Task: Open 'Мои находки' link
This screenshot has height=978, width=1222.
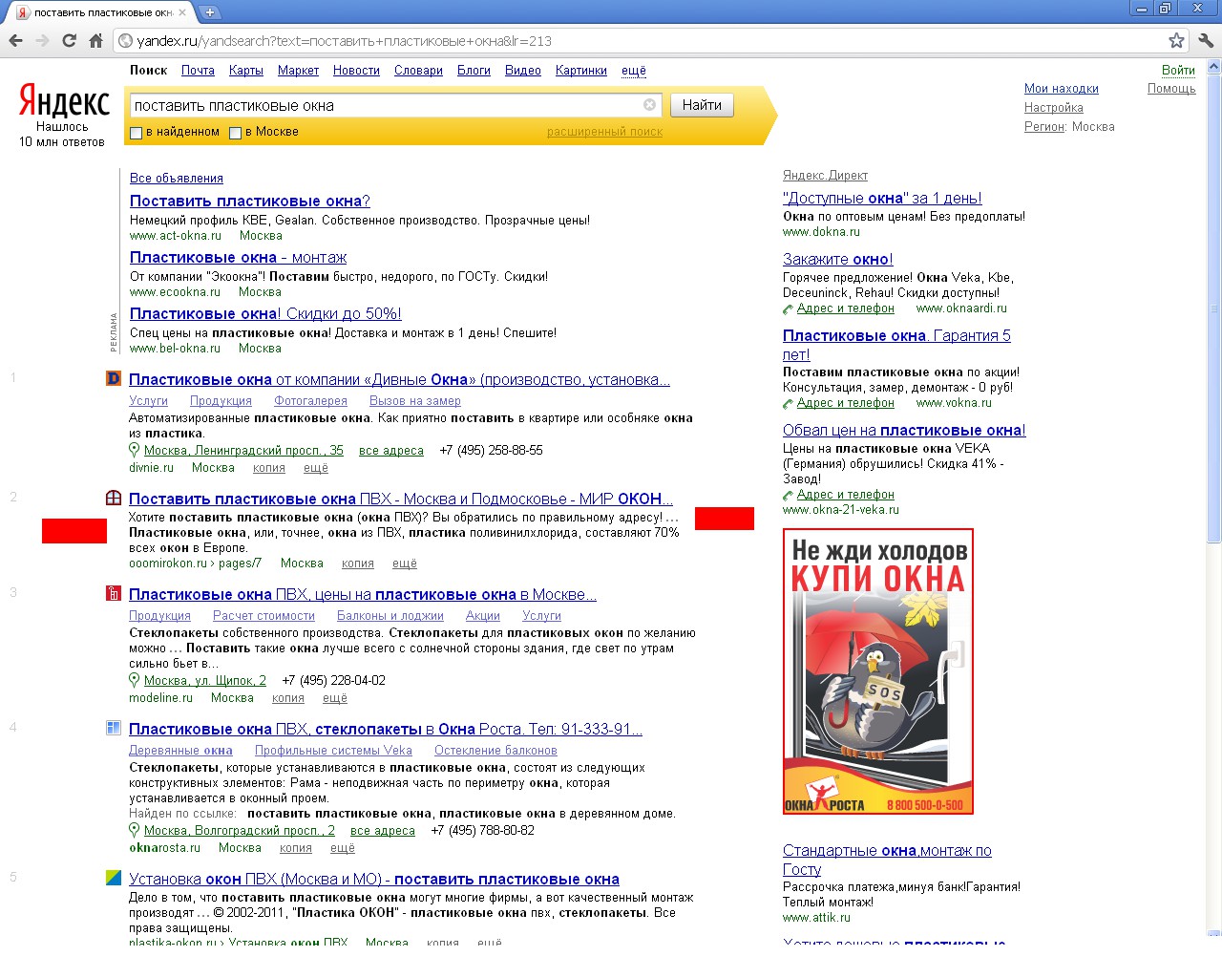Action: pos(1062,88)
